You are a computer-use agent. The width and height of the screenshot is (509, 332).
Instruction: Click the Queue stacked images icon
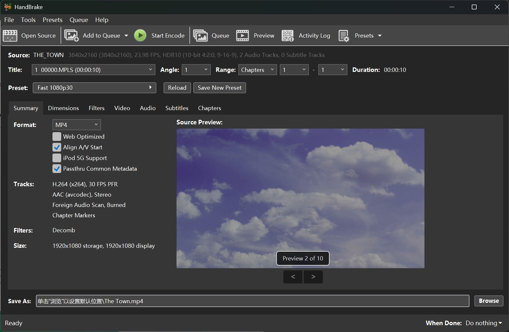(x=200, y=36)
